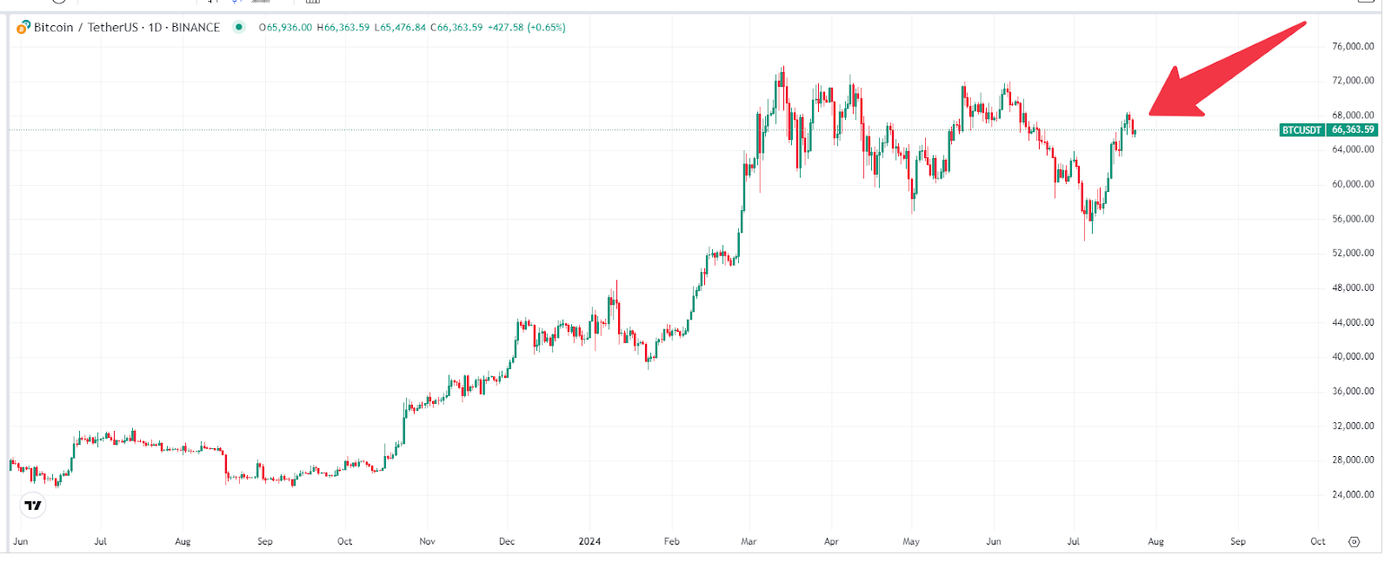
Task: Click the High value in the legend
Action: [x=343, y=28]
